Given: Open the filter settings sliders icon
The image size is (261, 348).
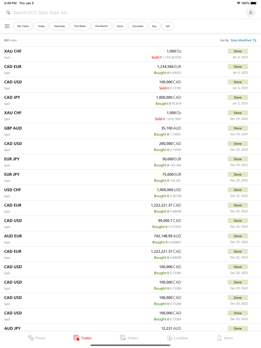Looking at the screenshot, I should pos(7,26).
